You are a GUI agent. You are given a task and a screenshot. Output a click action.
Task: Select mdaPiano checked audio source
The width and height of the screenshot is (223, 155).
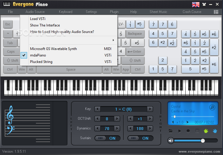tap(69, 55)
